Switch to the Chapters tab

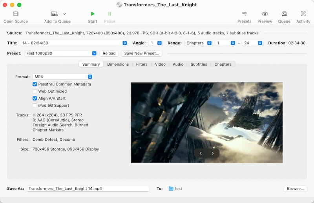(x=223, y=64)
